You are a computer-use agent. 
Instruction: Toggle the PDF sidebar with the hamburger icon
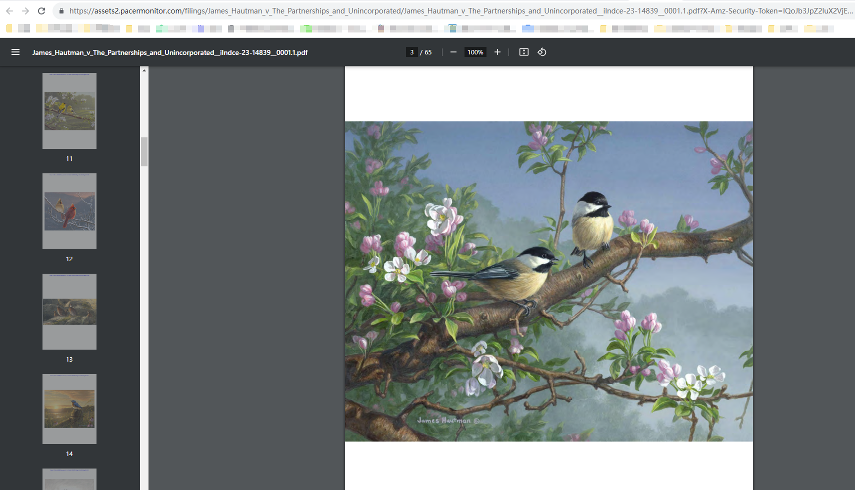pos(15,52)
